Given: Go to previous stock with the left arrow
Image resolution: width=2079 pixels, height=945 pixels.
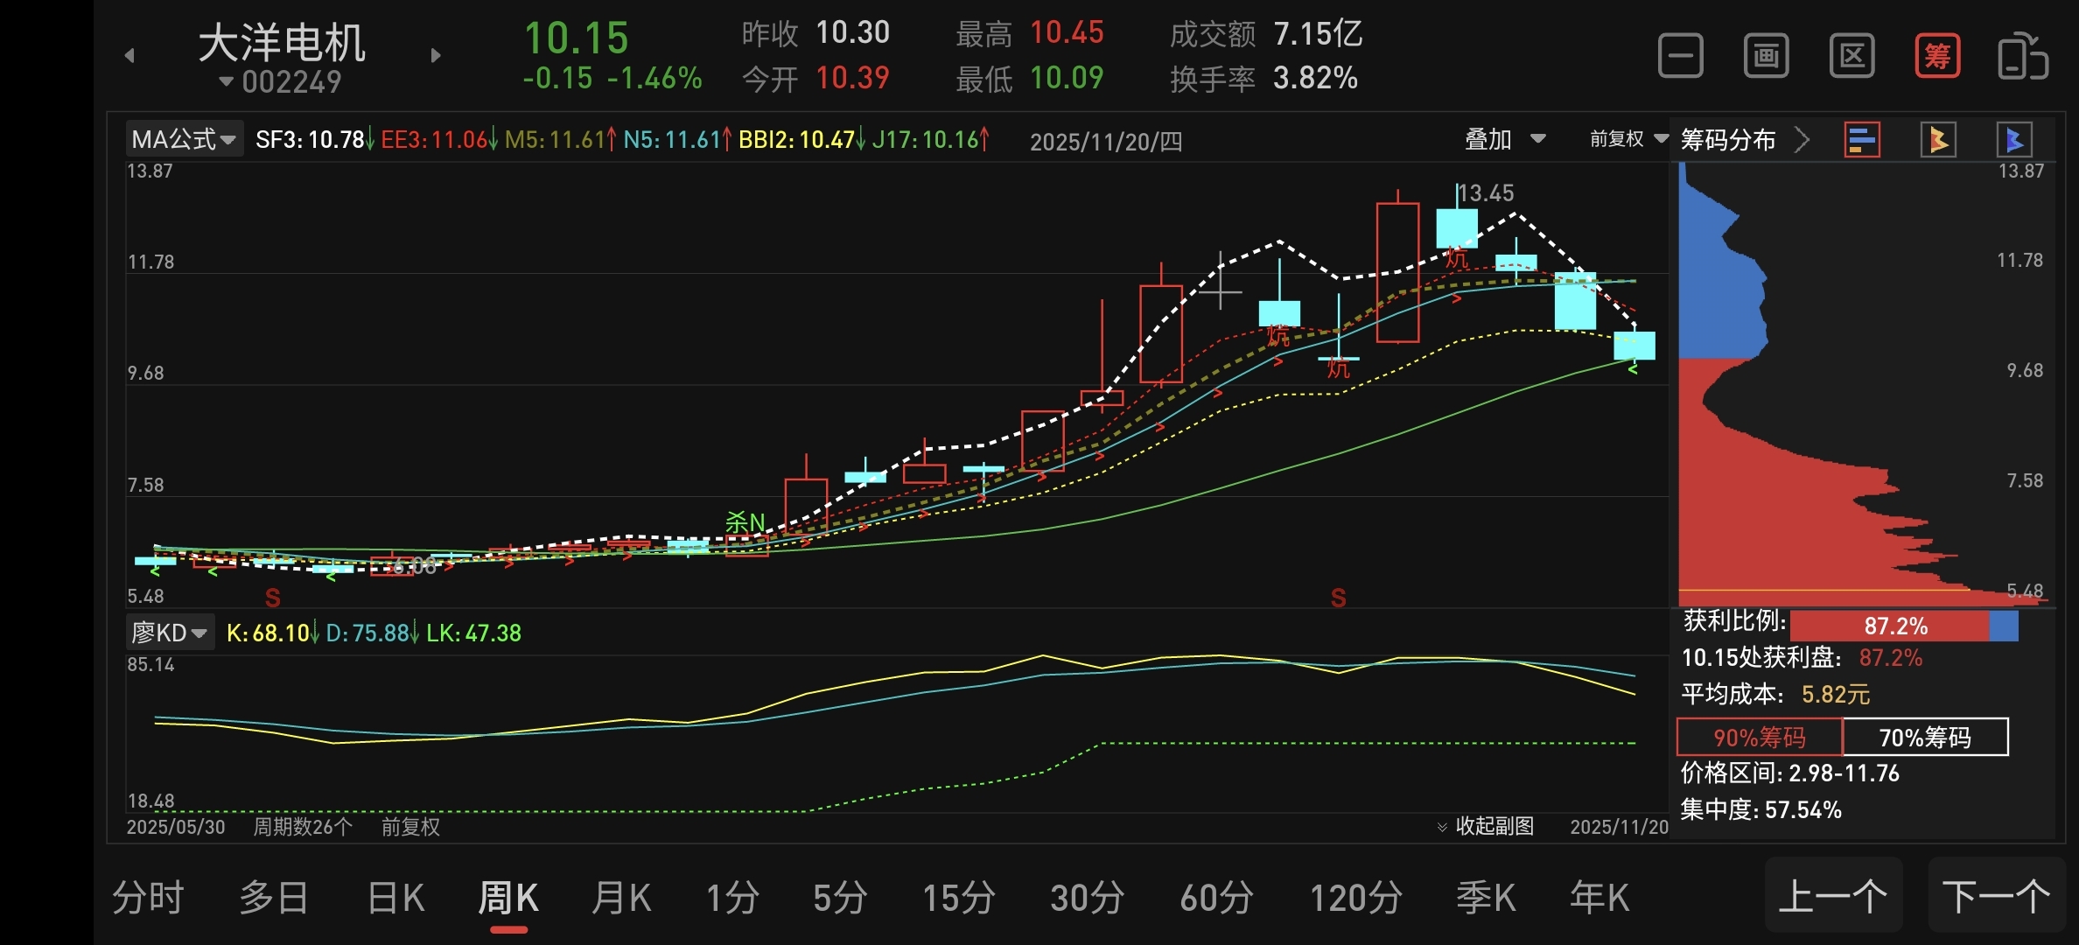Looking at the screenshot, I should tap(129, 56).
